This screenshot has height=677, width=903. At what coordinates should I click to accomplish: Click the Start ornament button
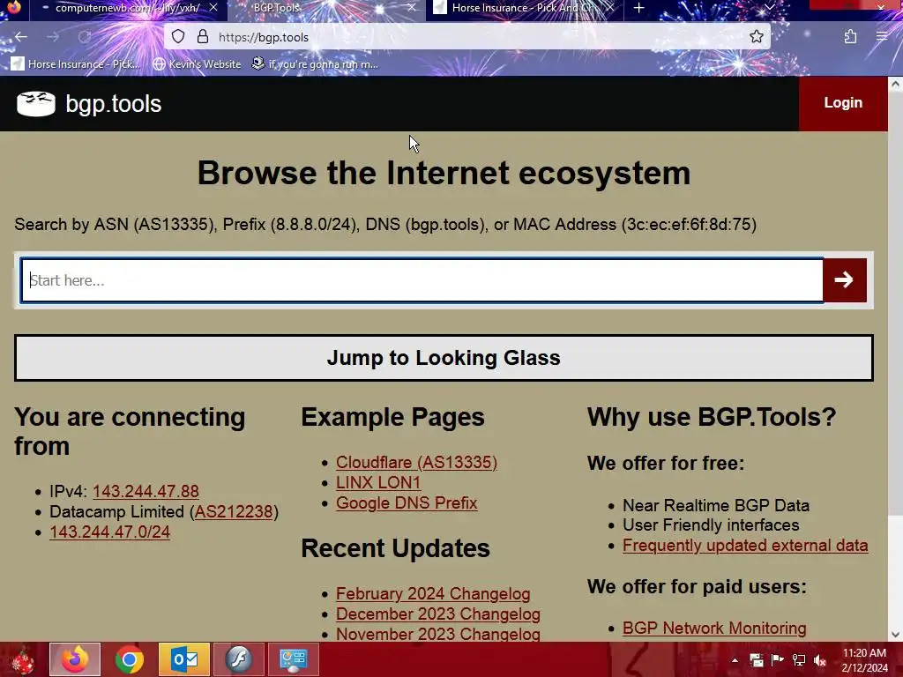[22, 659]
